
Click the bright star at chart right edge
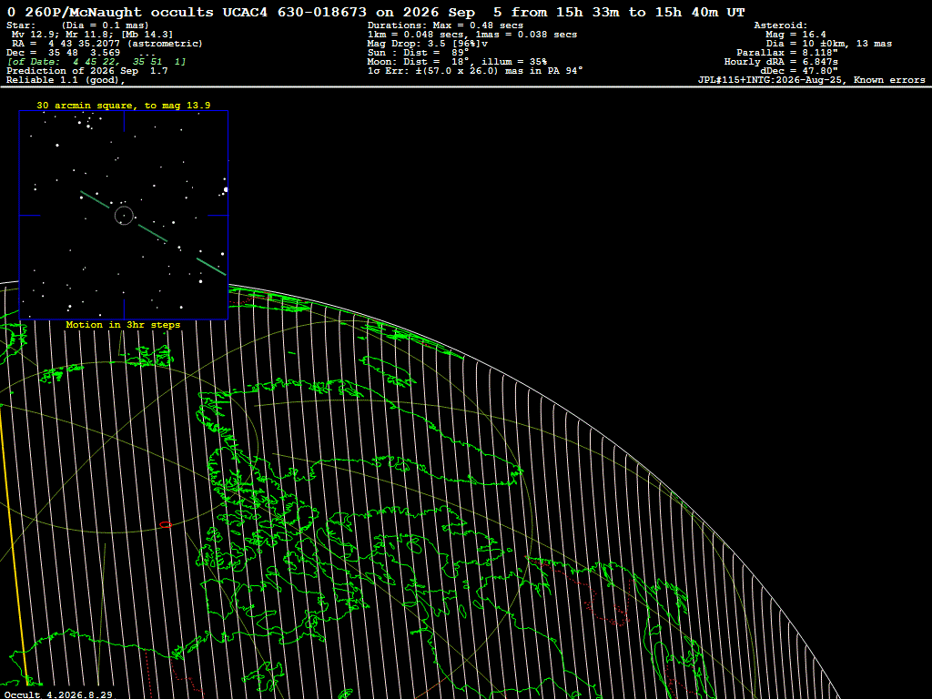pyautogui.click(x=226, y=189)
